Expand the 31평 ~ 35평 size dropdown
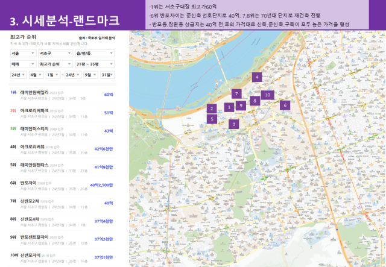Screen dimensions: 386x267 click(95, 64)
